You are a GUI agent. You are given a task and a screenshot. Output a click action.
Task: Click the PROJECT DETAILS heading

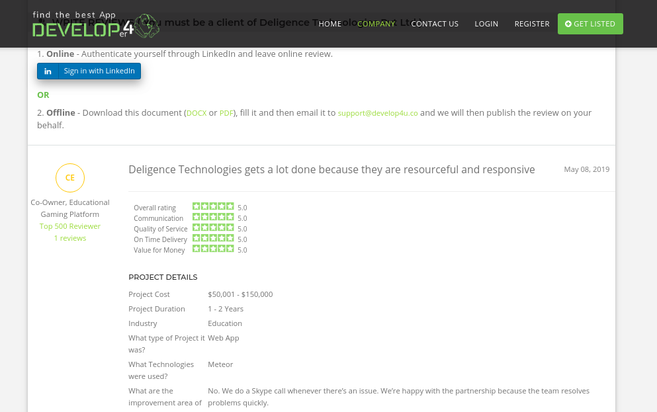pyautogui.click(x=163, y=277)
